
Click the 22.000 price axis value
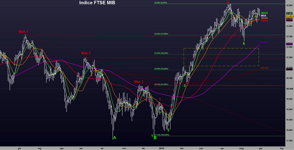289,47
